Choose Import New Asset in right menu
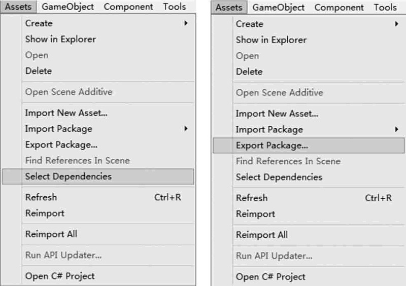406x286 pixels. (x=277, y=114)
